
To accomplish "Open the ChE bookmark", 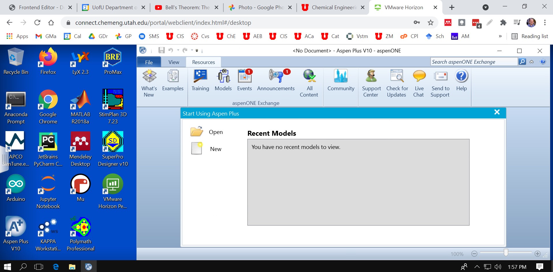I will (226, 36).
